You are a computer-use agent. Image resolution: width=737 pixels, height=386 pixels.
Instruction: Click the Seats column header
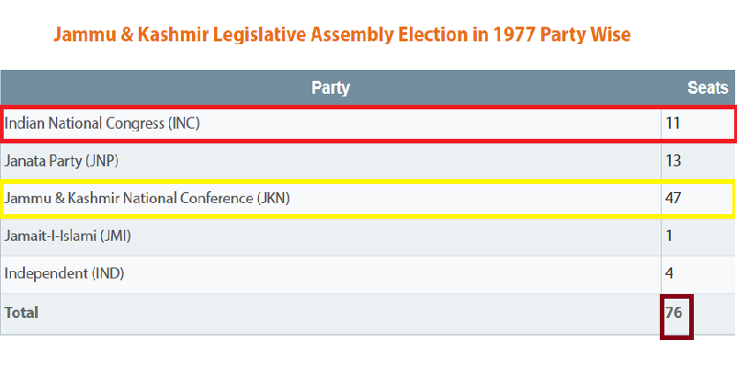[708, 87]
